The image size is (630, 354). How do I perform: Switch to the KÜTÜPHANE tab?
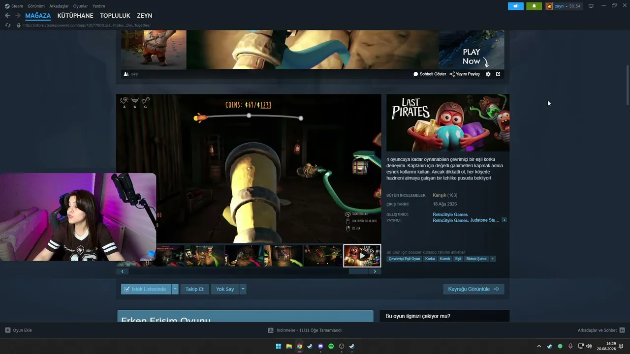(x=75, y=16)
